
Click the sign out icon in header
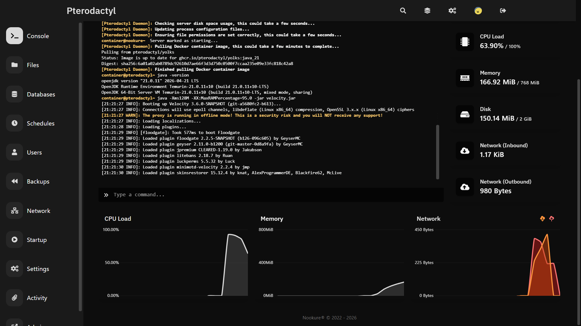tap(503, 11)
